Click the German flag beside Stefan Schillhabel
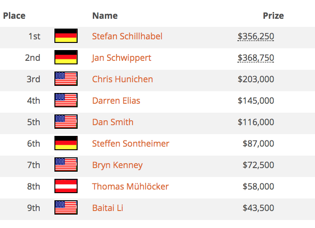This screenshot has height=228, width=315. (x=66, y=36)
